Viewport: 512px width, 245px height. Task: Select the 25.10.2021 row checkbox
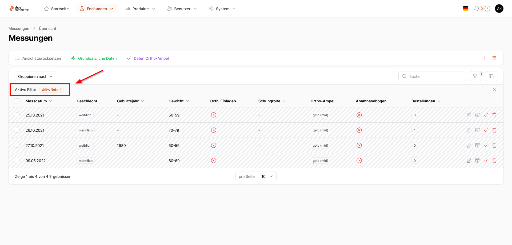[17, 115]
